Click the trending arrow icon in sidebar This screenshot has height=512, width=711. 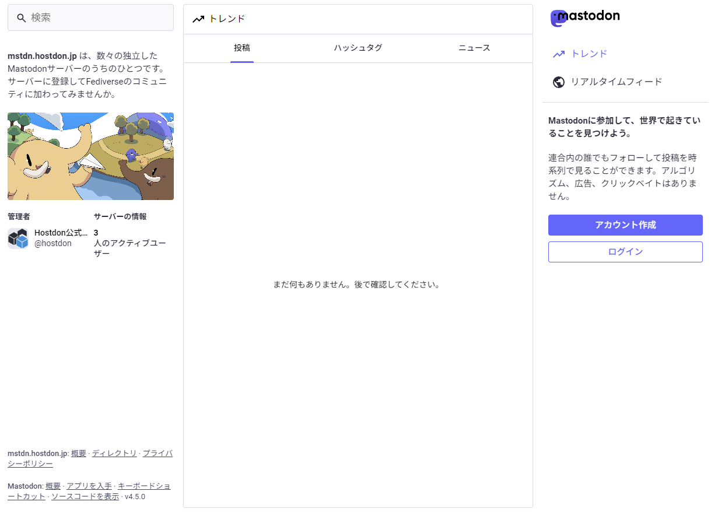[559, 54]
